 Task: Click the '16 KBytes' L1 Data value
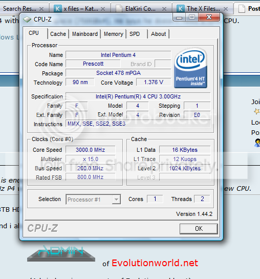(185, 150)
